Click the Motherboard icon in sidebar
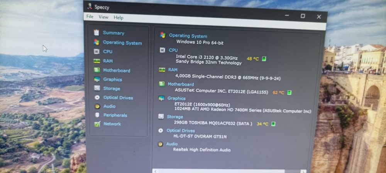The image size is (386, 173). 97,70
